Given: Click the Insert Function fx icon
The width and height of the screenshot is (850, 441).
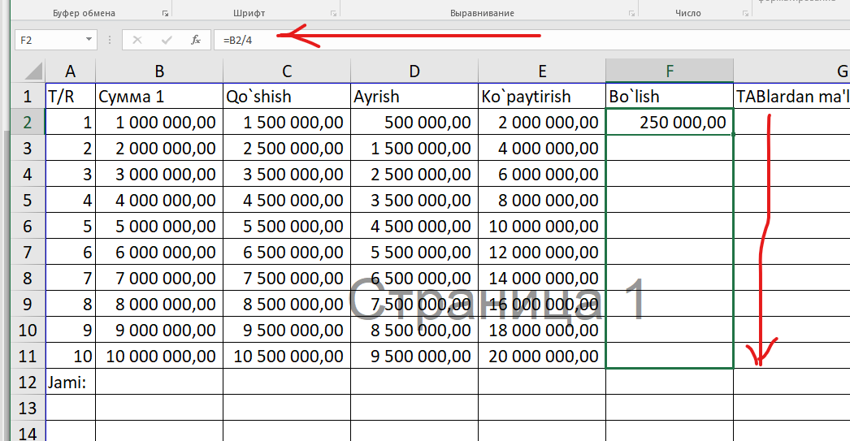Looking at the screenshot, I should pos(196,40).
